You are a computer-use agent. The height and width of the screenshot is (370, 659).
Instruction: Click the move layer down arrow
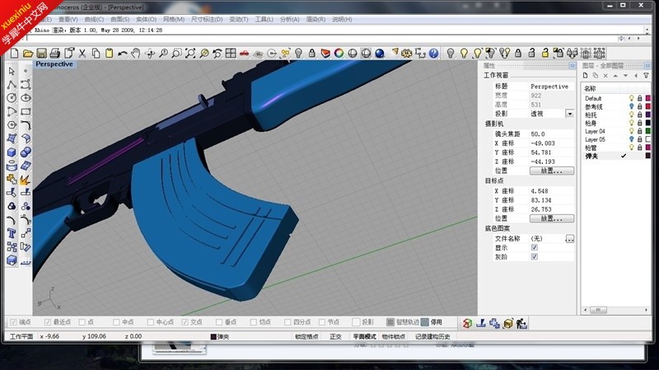(x=625, y=76)
